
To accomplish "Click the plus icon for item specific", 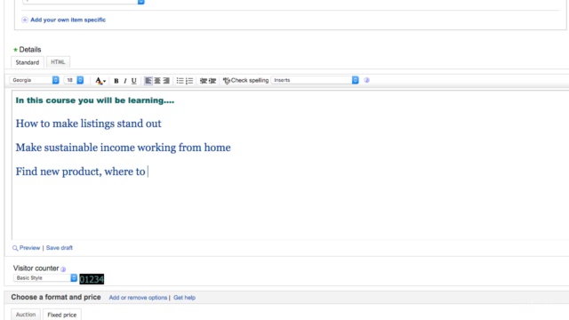I will click(x=25, y=20).
